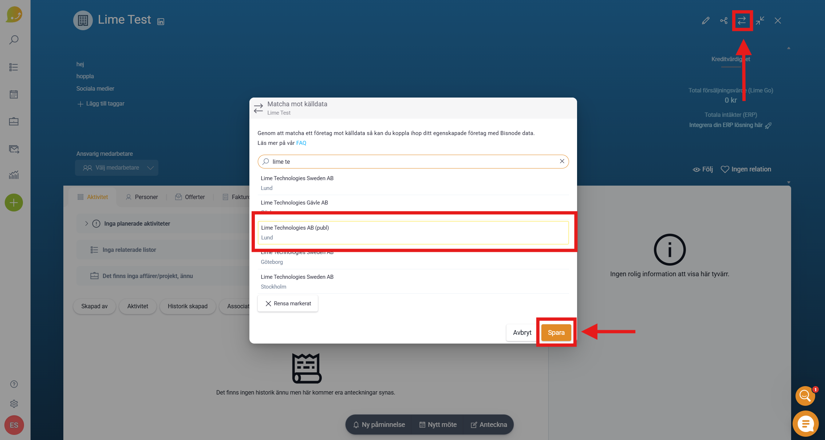Open the help question mark icon
Screen dimensions: 825x440
pos(14,384)
